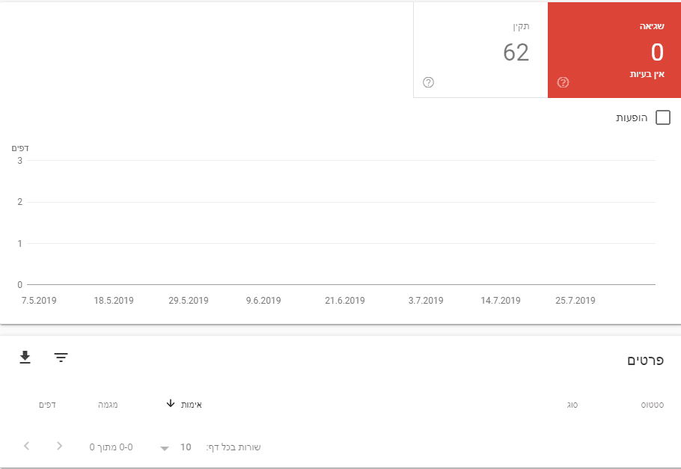
Task: Click the 0-0 מתוך 0 pagination text
Action: coord(112,447)
